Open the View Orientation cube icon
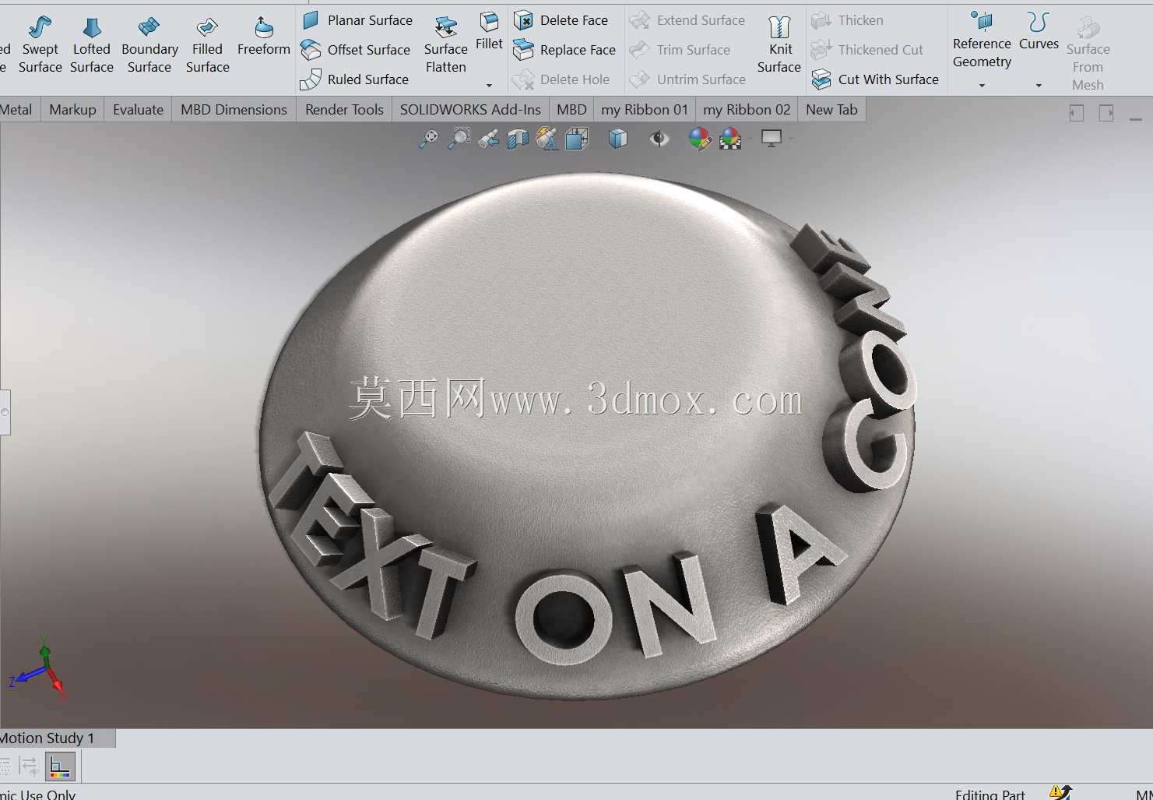The height and width of the screenshot is (800, 1153). click(577, 139)
